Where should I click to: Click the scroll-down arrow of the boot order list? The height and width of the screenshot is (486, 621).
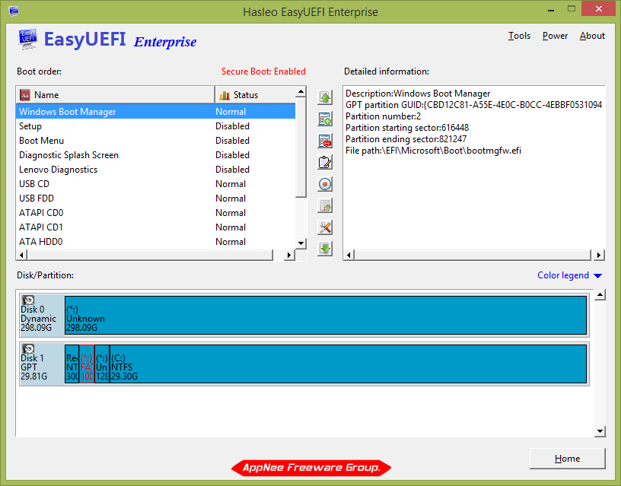coord(301,243)
